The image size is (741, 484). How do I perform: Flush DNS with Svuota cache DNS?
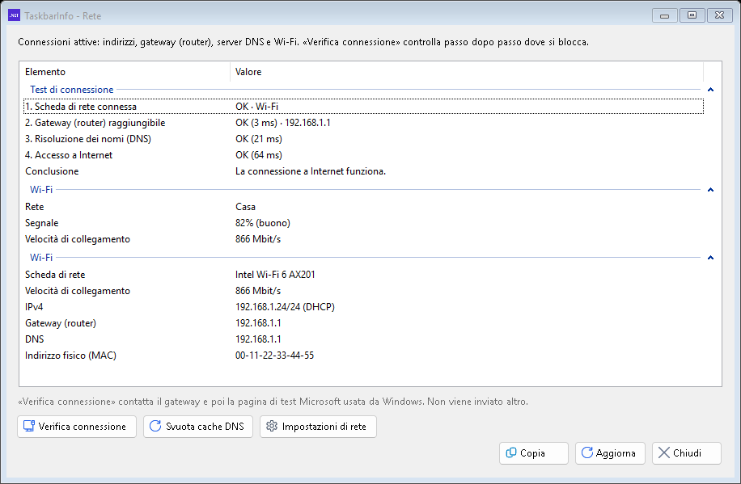(198, 427)
